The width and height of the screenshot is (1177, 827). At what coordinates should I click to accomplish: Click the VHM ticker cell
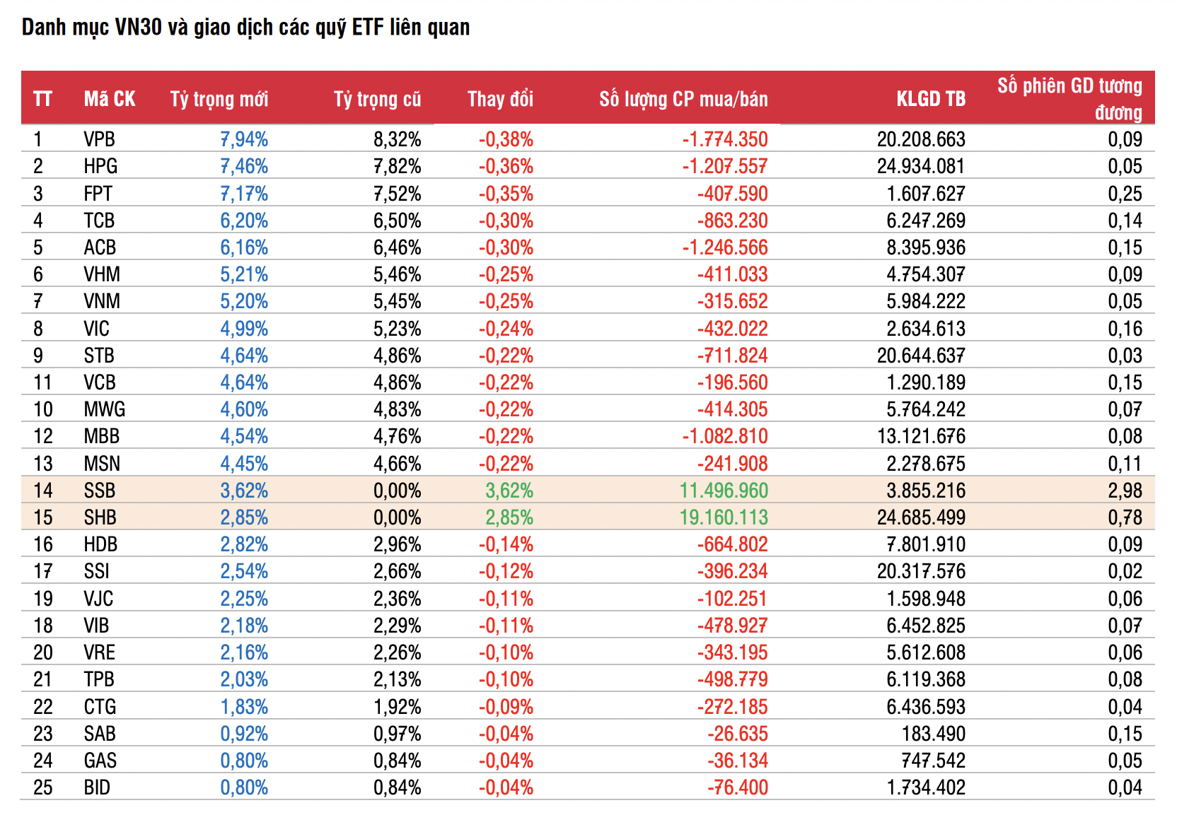pos(102,274)
